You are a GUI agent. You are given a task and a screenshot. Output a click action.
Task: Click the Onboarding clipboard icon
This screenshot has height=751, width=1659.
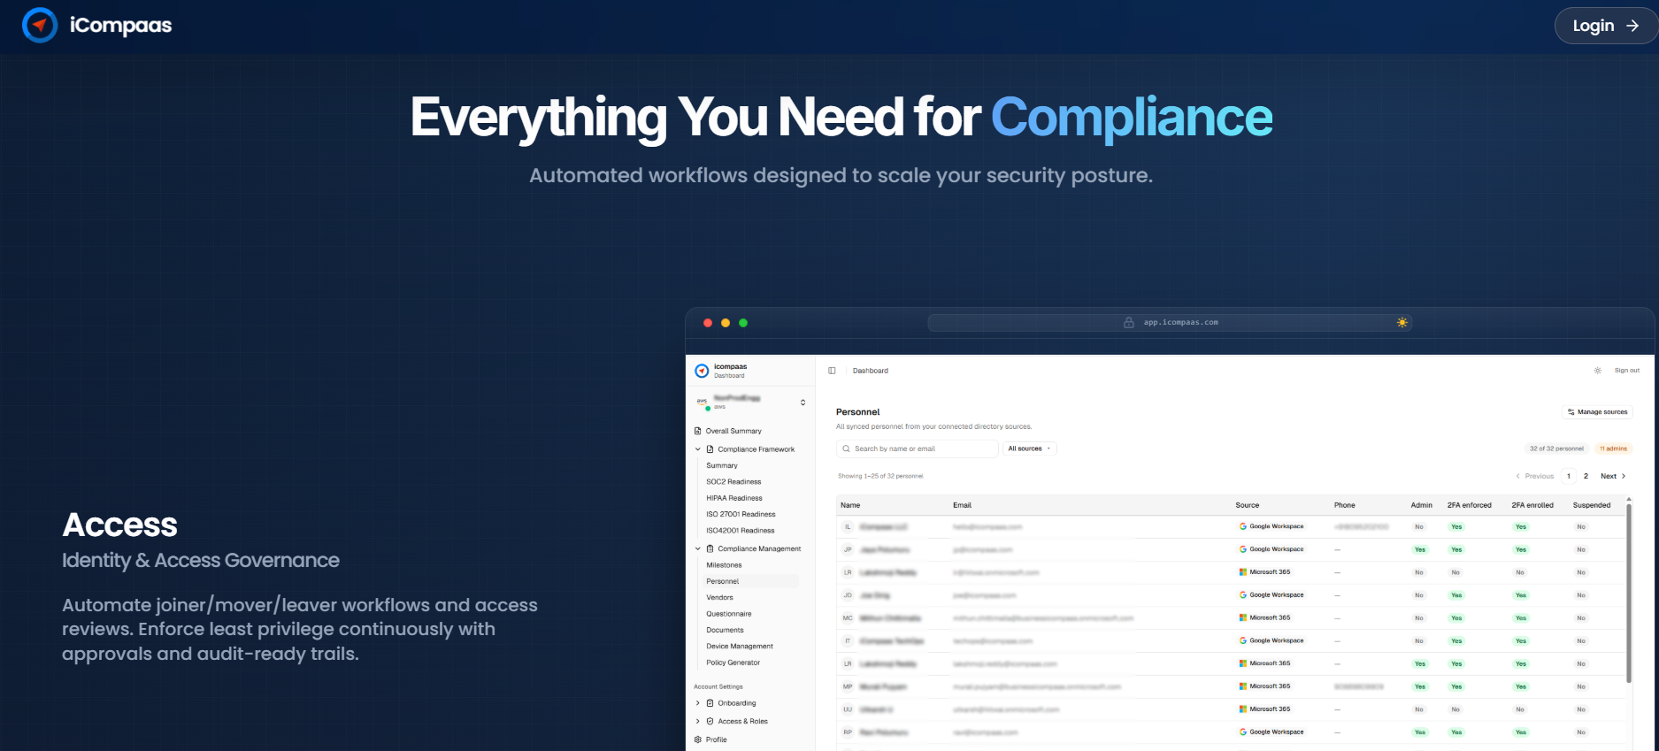710,703
